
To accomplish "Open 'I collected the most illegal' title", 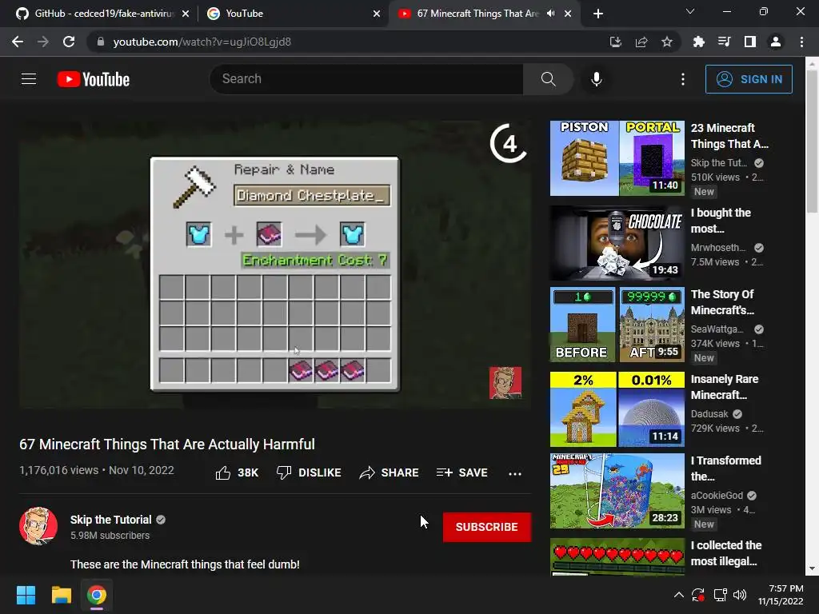I will tap(726, 553).
